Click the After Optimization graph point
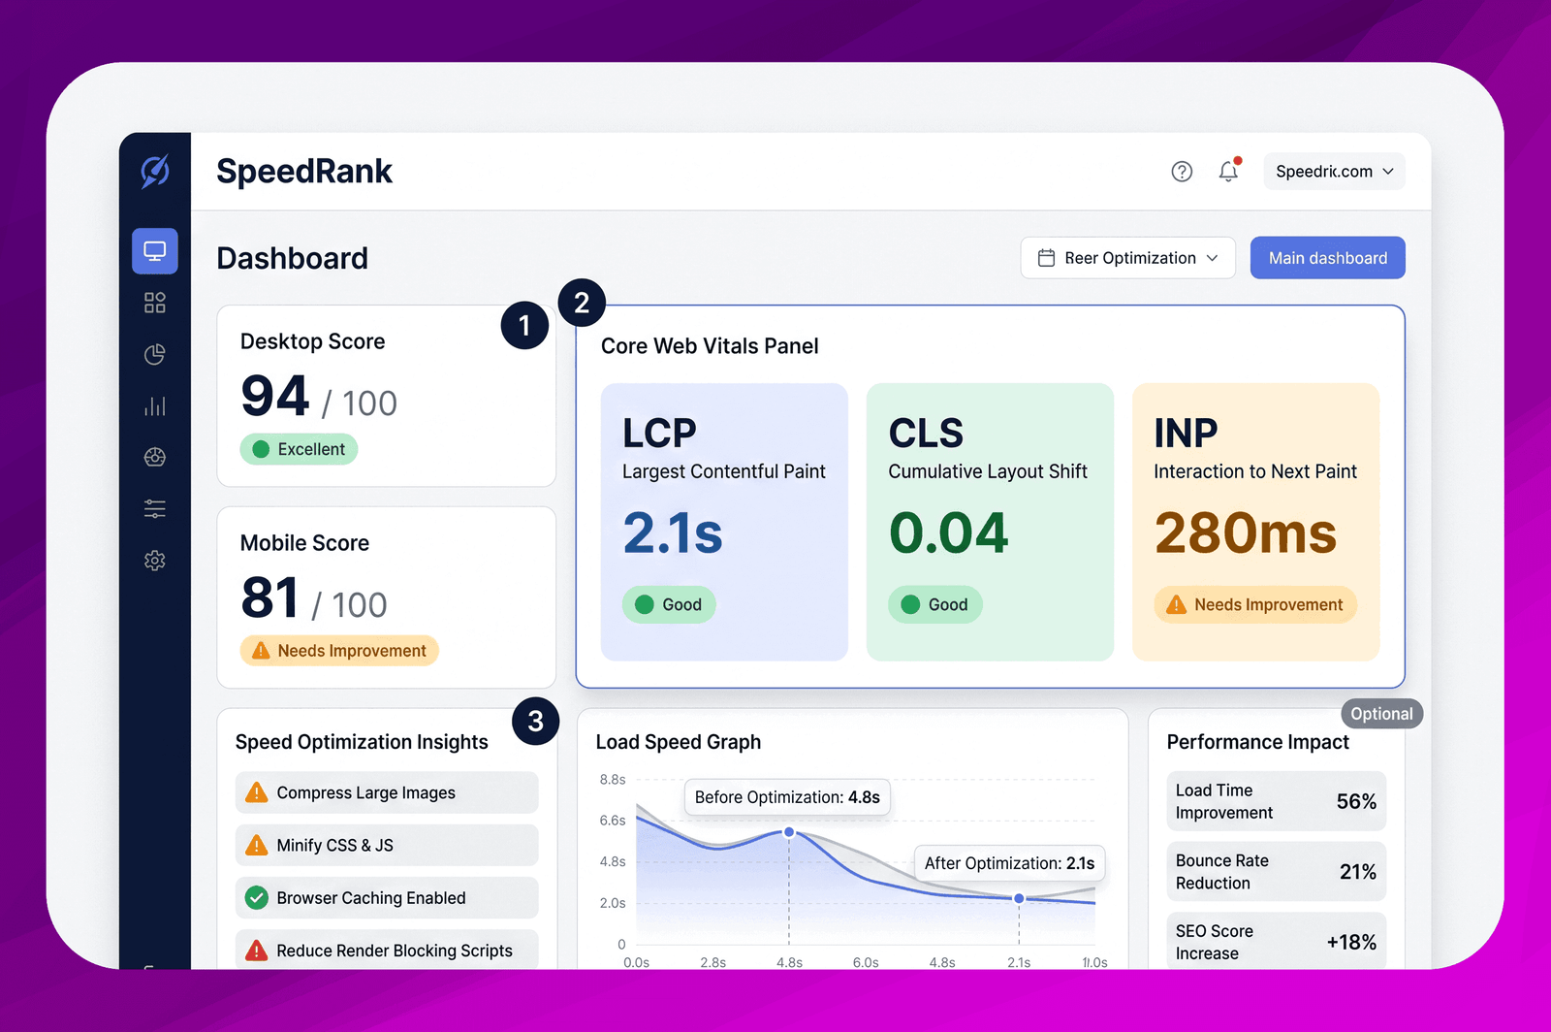Image resolution: width=1551 pixels, height=1032 pixels. coord(1019,898)
